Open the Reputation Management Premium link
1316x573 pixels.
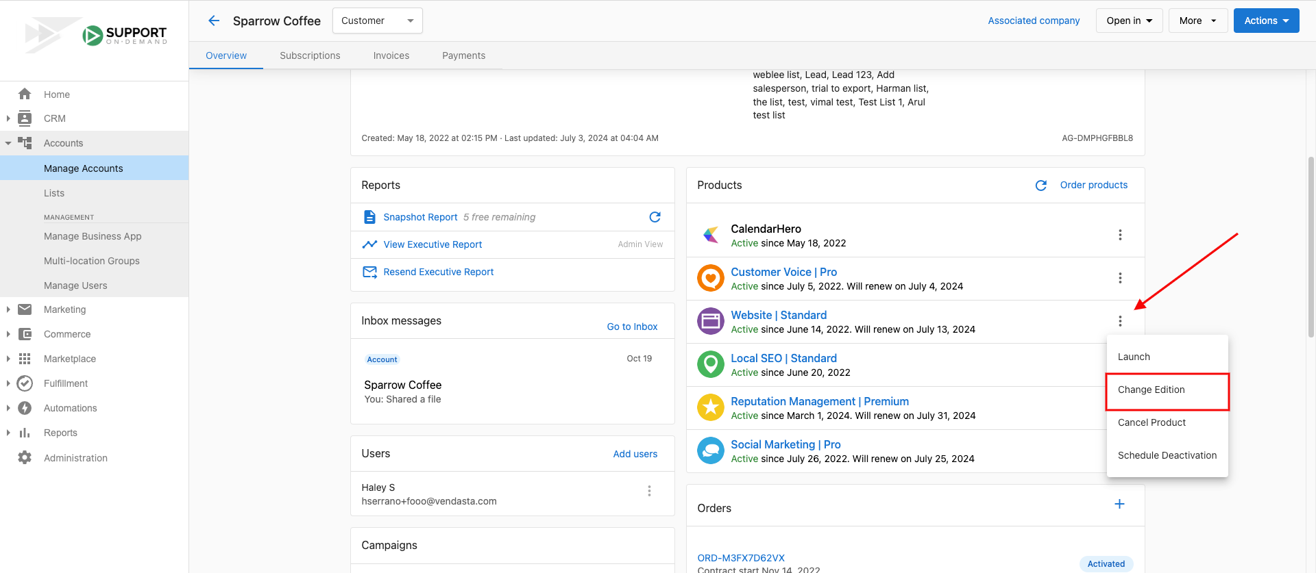tap(820, 401)
